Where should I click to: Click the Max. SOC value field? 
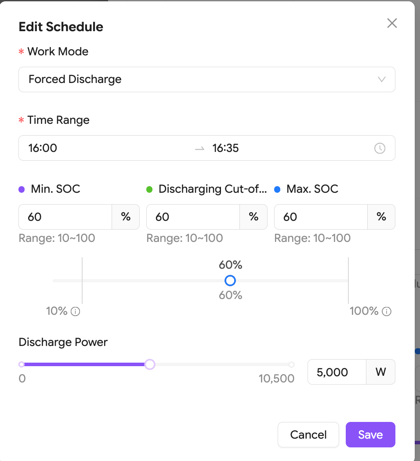pos(321,217)
